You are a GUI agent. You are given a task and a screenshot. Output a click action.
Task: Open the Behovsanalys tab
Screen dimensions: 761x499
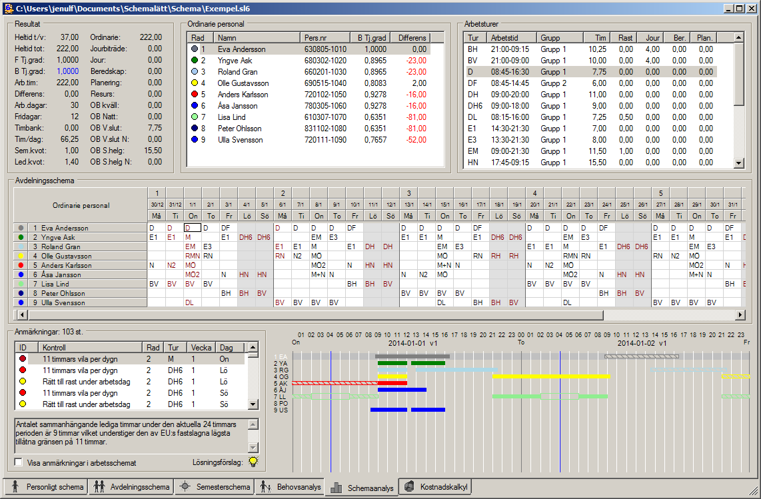[290, 486]
